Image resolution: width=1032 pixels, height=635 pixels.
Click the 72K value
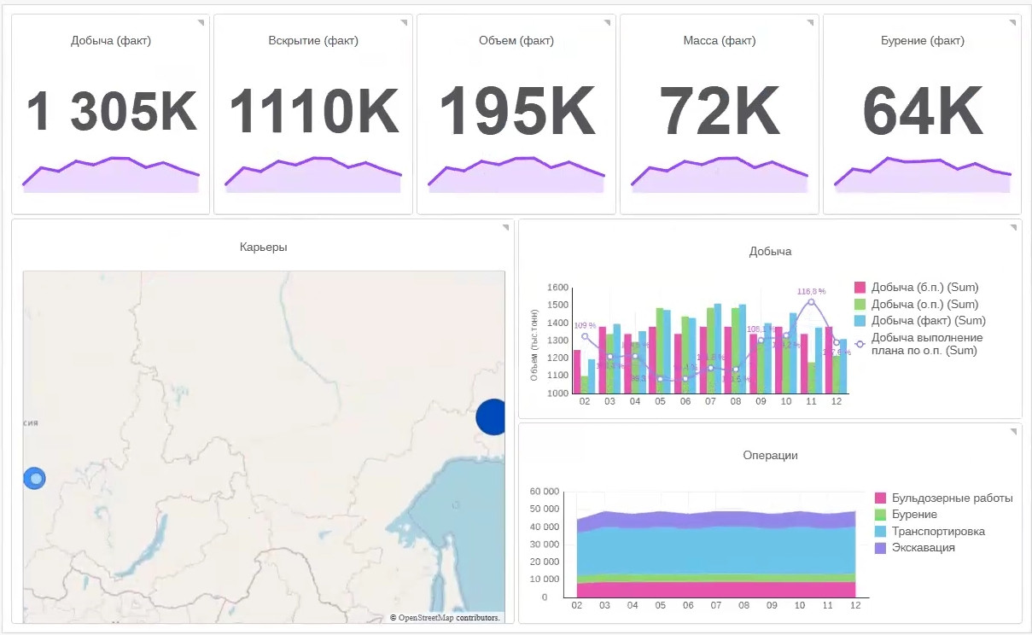pos(720,112)
